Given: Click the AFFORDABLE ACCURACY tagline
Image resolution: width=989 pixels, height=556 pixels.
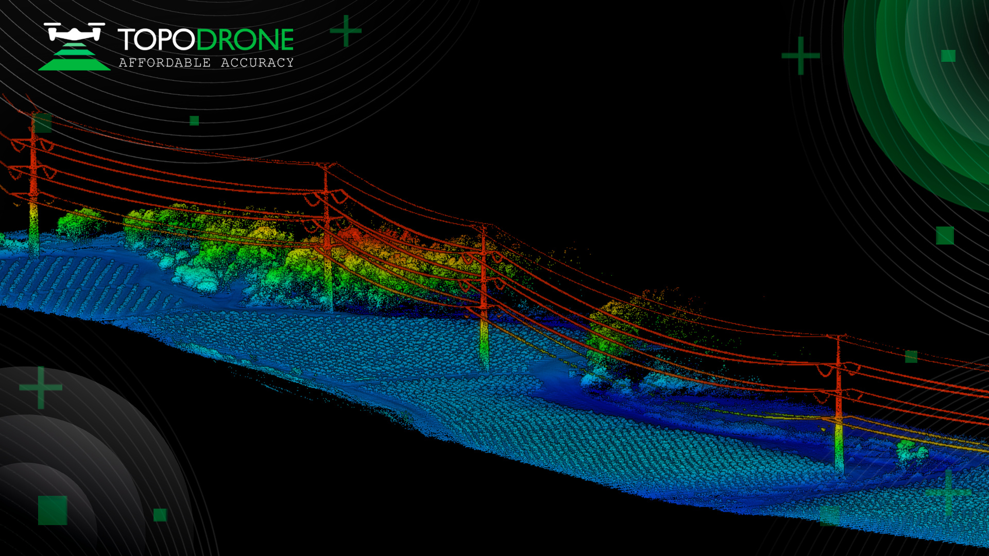Looking at the screenshot, I should 206,63.
